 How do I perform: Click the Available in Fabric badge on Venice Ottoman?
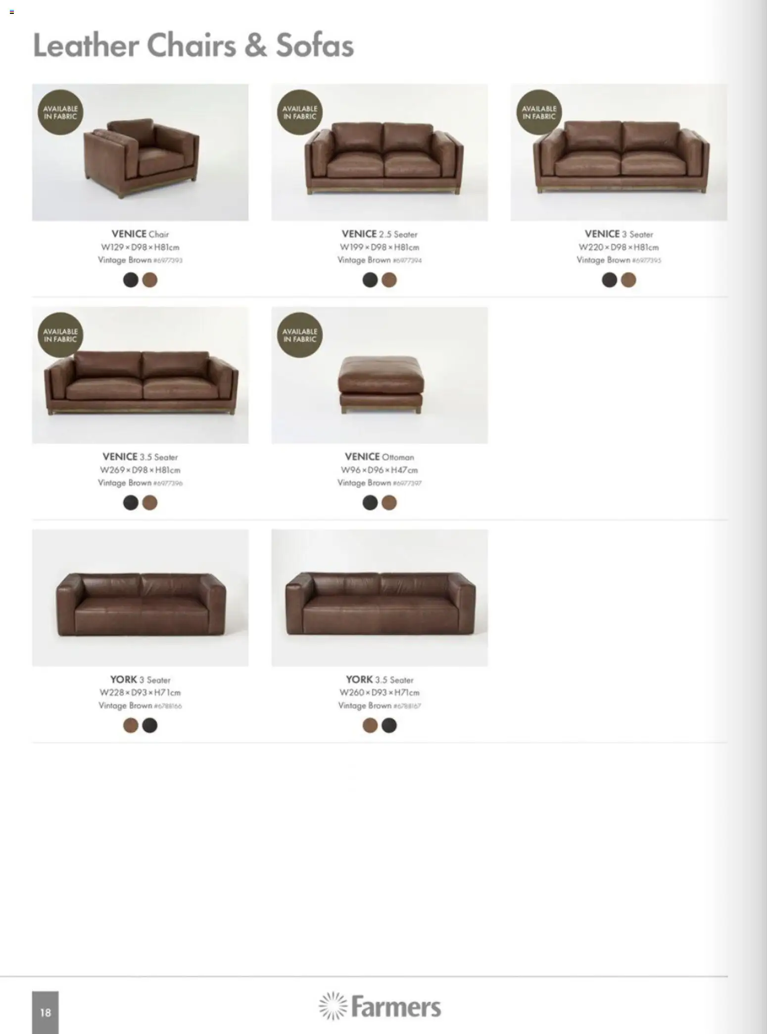[x=300, y=335]
